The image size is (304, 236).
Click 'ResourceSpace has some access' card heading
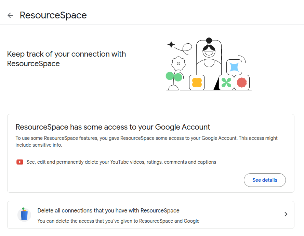click(113, 127)
